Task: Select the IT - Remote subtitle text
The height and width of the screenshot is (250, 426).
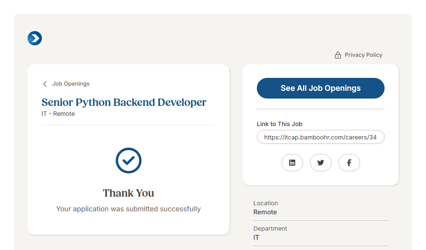Action: point(58,114)
